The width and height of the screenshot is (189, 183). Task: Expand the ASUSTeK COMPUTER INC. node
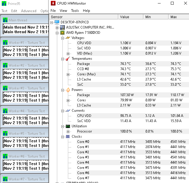(57, 28)
